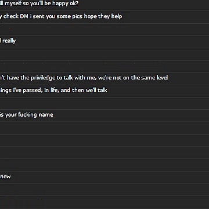Click the blank row directly below 'name' message

[x=105, y=128]
